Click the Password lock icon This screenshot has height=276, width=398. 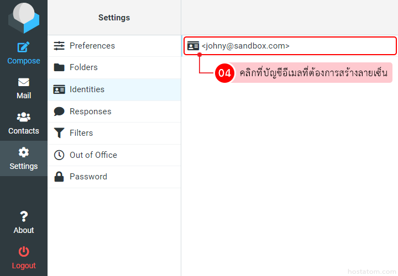point(59,177)
